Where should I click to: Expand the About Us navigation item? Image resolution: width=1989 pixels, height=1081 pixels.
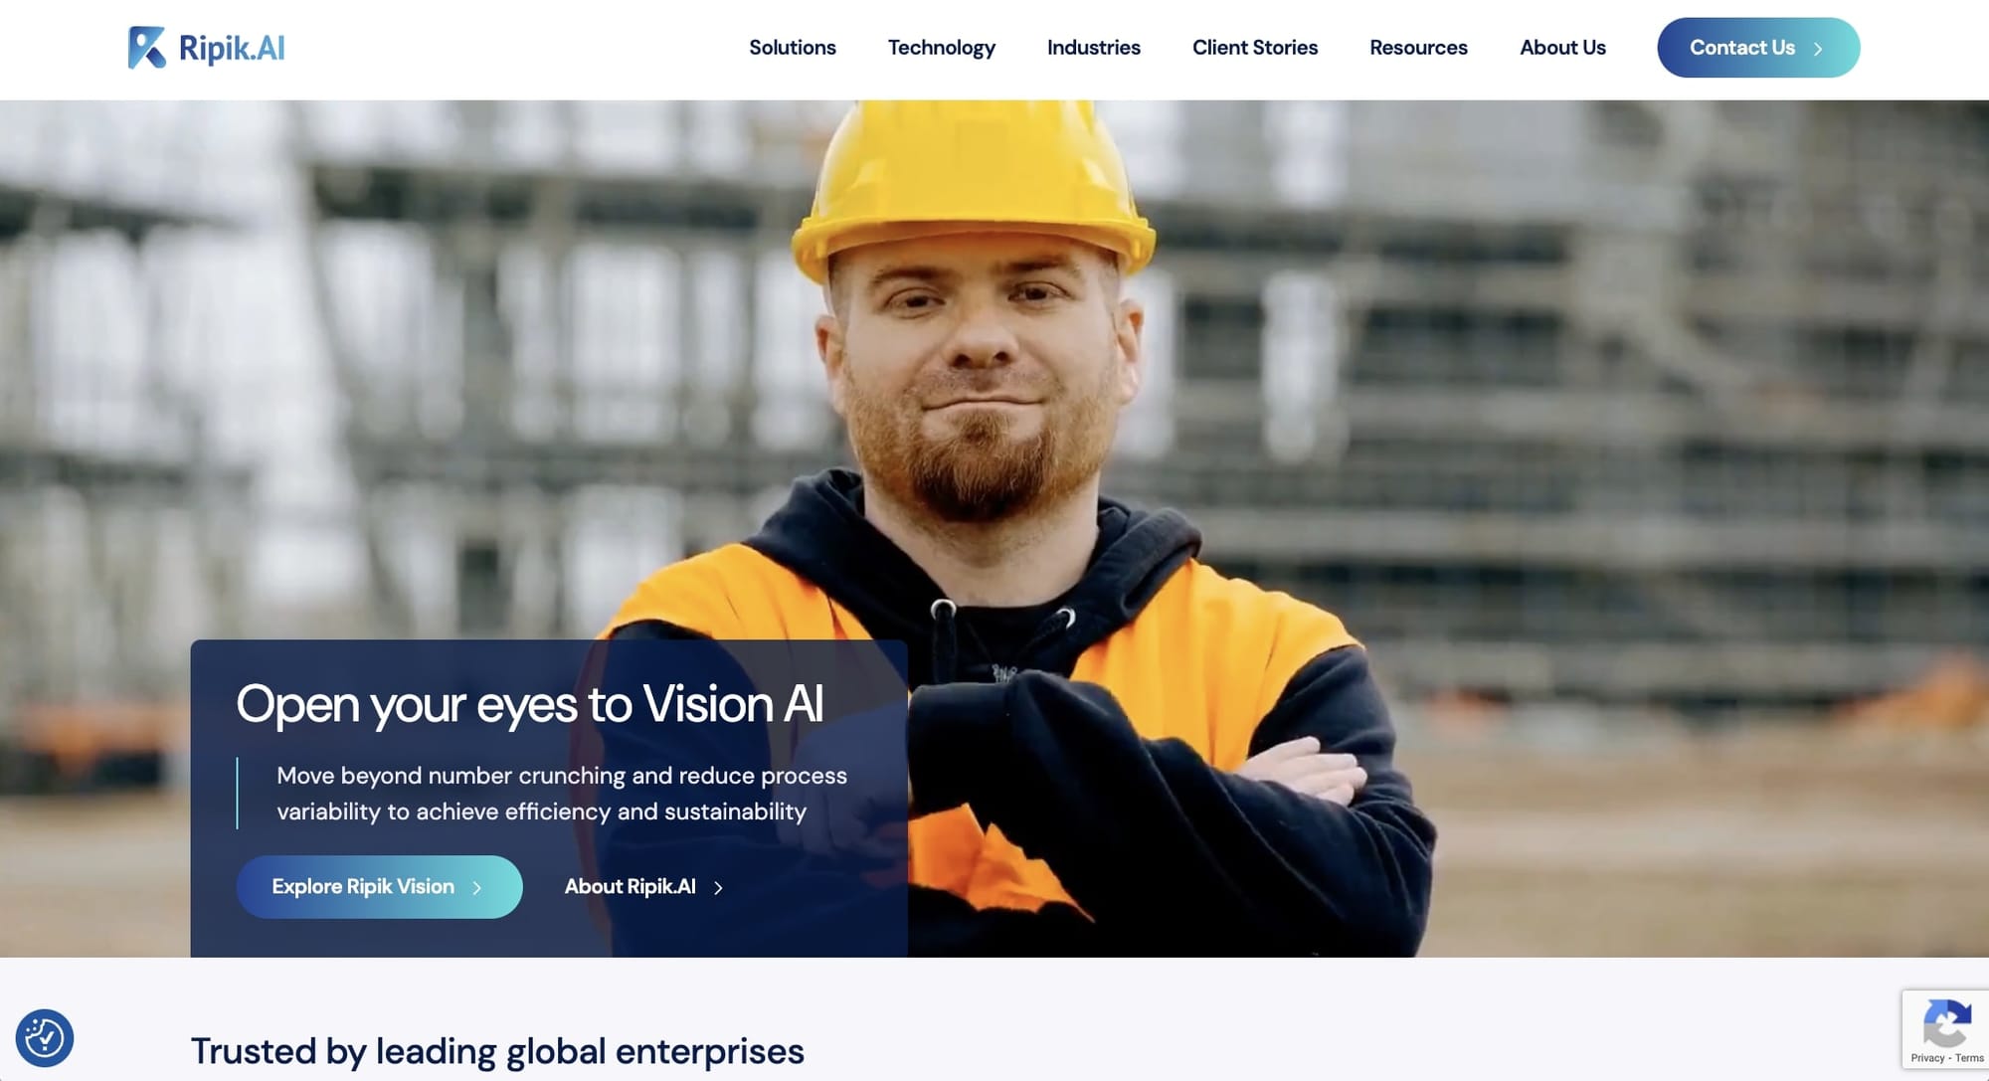(x=1562, y=48)
